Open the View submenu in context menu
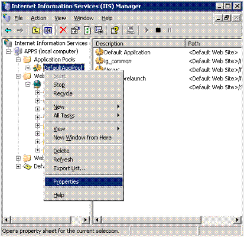The height and width of the screenshot is (237, 244). pyautogui.click(x=84, y=129)
